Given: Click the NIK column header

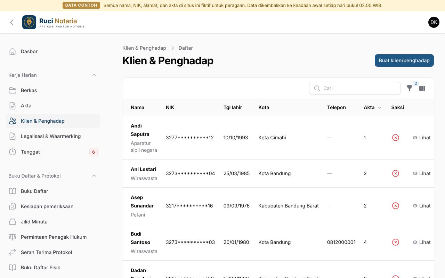Looking at the screenshot, I should click(x=170, y=107).
